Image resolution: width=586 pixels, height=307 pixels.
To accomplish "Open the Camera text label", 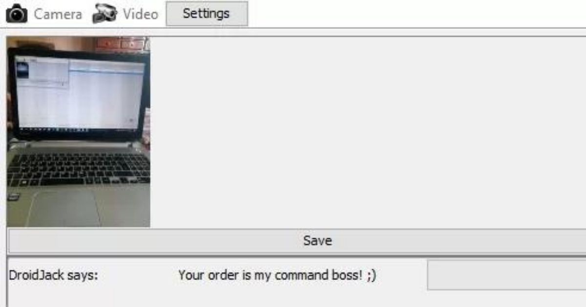I will (58, 14).
